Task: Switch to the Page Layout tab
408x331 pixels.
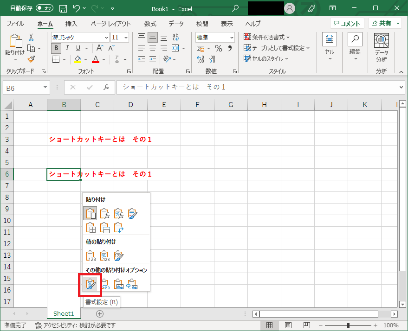Action: pos(110,24)
